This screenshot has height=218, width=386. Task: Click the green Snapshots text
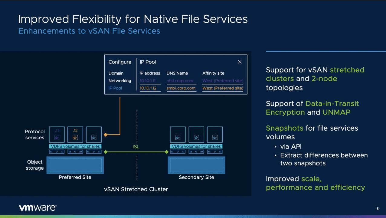point(285,128)
